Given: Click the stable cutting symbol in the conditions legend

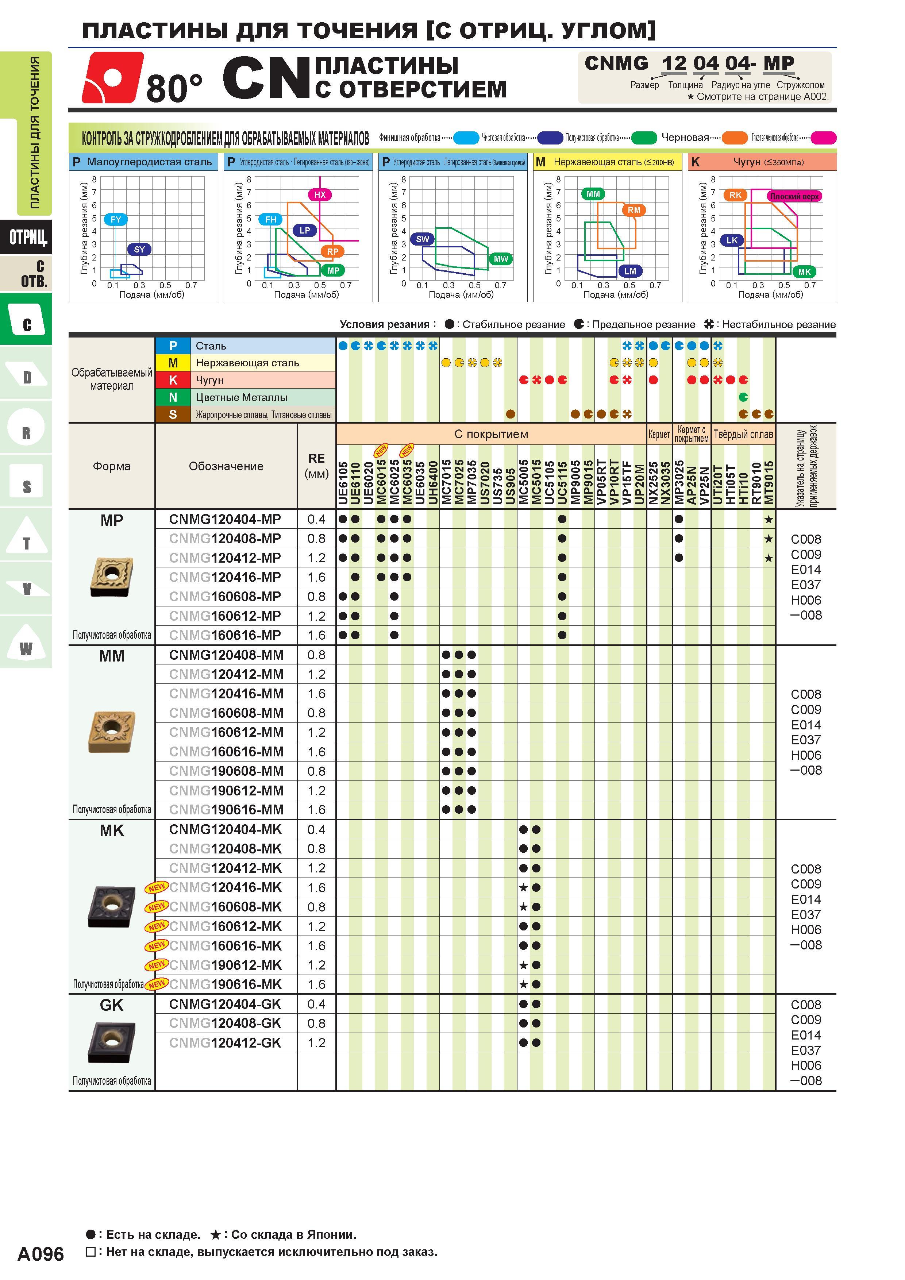Looking at the screenshot, I should pyautogui.click(x=450, y=324).
